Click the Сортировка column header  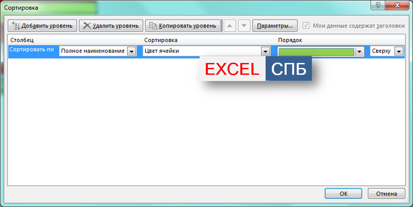[161, 40]
